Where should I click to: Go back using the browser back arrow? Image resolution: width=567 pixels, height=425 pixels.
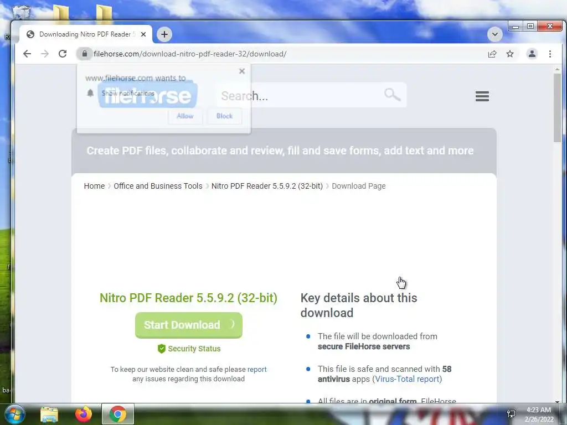[x=27, y=54]
